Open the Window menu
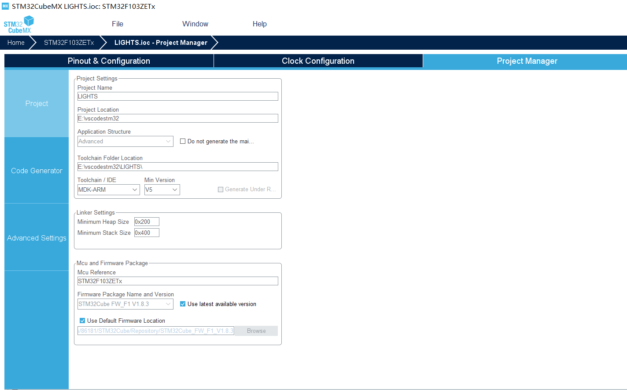627x390 pixels. tap(195, 24)
